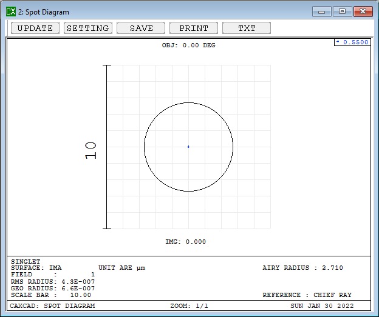Click the FIELD : 1 text
The height and width of the screenshot is (317, 379).
coord(53,275)
